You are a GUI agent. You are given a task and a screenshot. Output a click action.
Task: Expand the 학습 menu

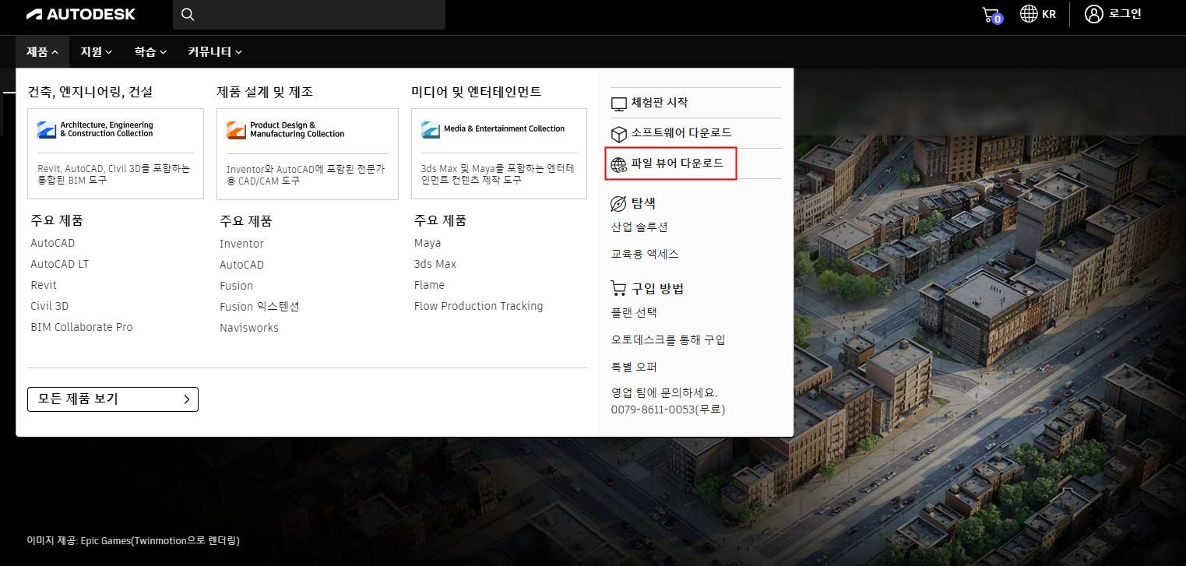tap(150, 51)
